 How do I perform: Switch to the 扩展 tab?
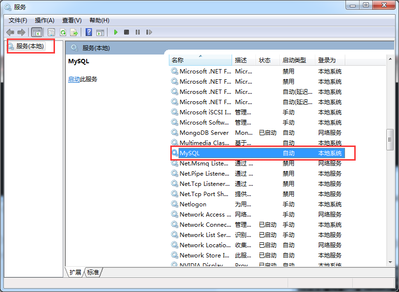[75, 273]
